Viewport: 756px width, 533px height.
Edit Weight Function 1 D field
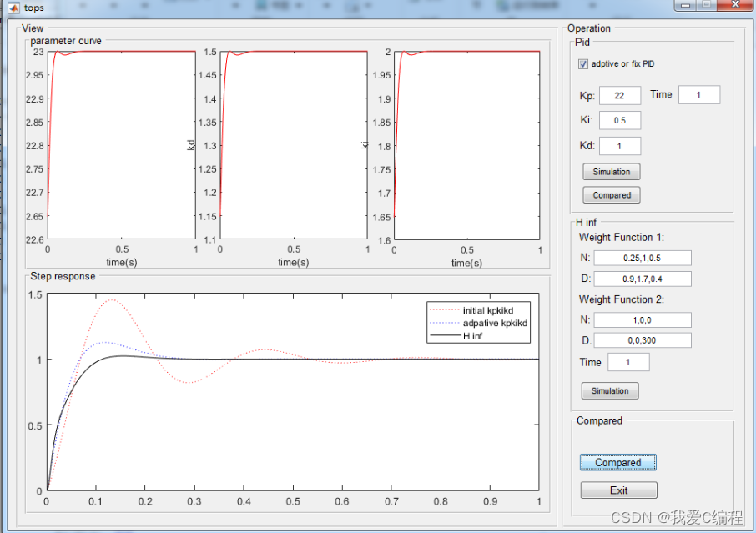[x=643, y=279]
